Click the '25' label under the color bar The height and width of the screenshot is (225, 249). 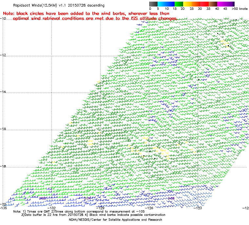[x=192, y=9]
